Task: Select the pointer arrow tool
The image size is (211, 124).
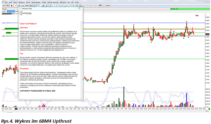Action: [x=39, y=6]
